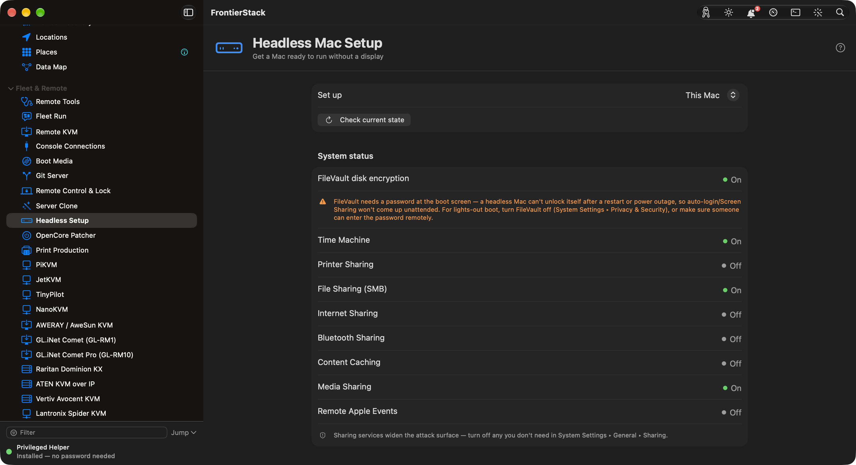Select PiKVM in sidebar
The width and height of the screenshot is (856, 465).
click(x=102, y=265)
